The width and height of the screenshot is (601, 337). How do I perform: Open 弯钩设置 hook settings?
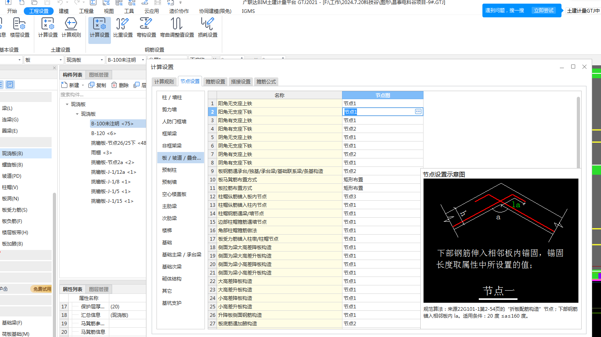click(146, 27)
